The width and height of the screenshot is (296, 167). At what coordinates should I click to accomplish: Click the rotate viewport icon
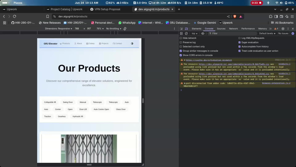125,29
